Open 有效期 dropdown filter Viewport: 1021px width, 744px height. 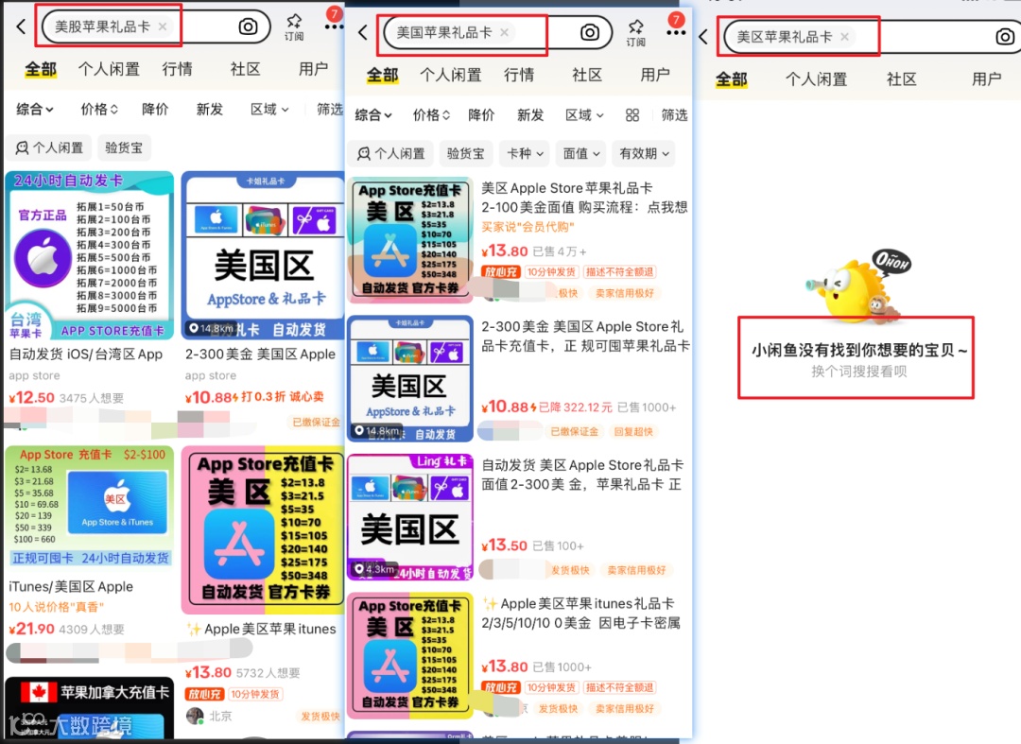[644, 153]
